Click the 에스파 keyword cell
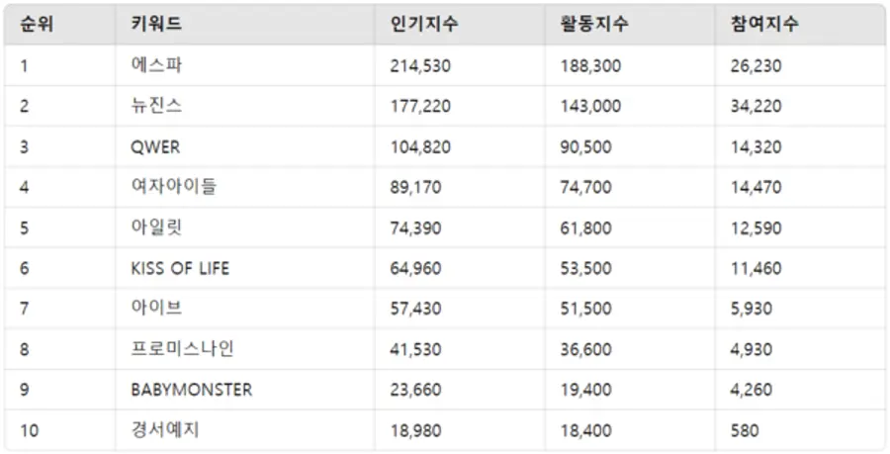Image resolution: width=890 pixels, height=454 pixels. click(x=156, y=66)
